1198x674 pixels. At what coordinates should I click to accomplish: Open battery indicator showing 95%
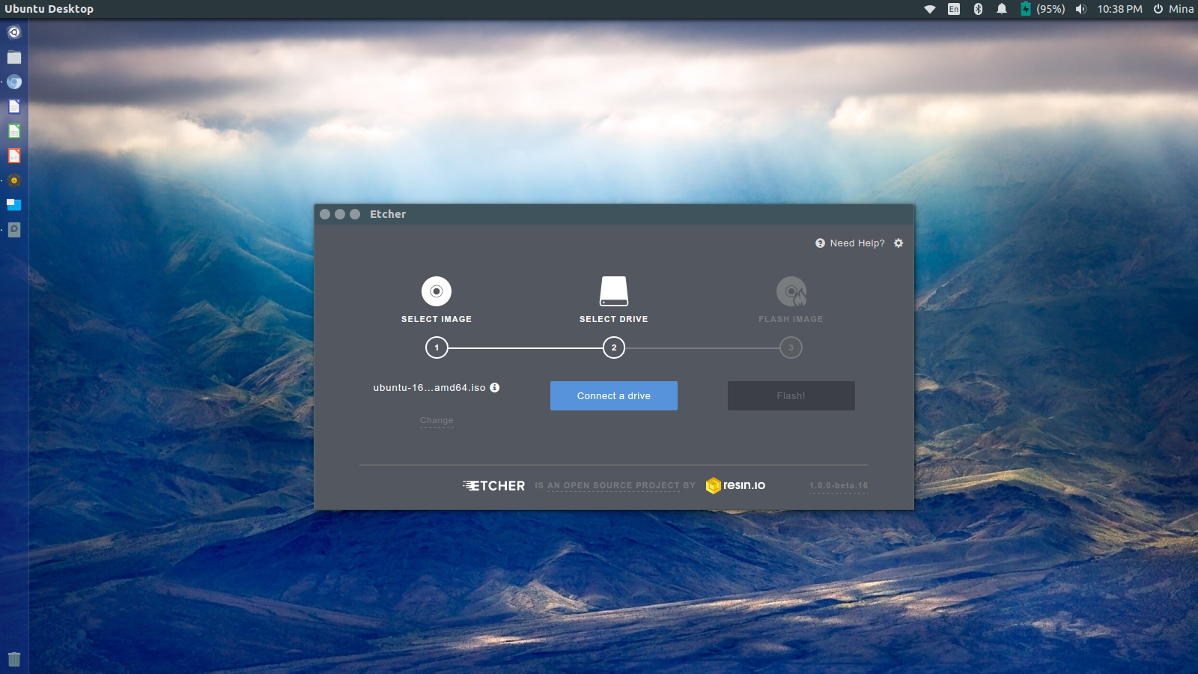click(x=1043, y=9)
